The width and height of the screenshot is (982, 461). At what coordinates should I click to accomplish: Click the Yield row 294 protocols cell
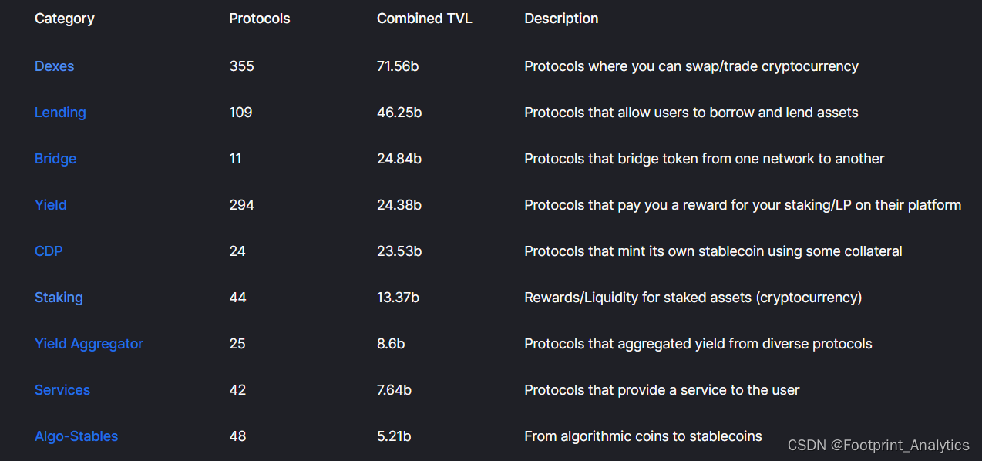241,205
